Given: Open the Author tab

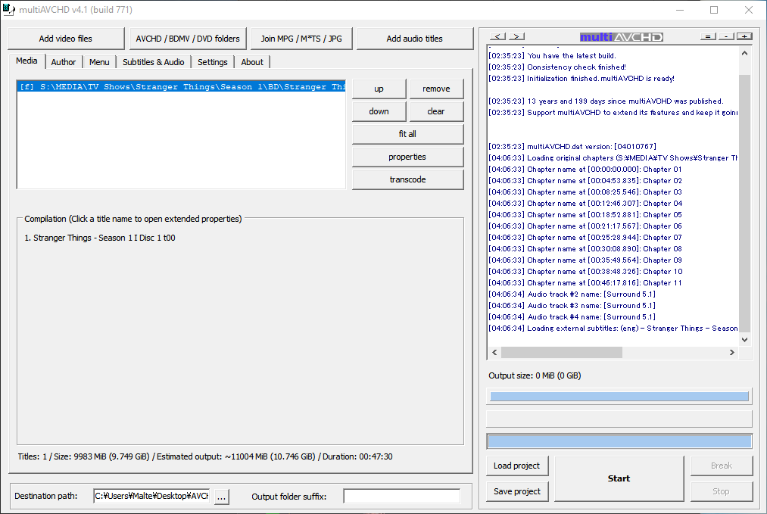Looking at the screenshot, I should point(64,62).
